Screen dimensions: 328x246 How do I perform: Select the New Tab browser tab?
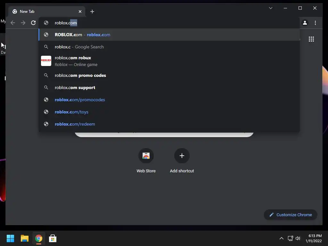coord(47,12)
